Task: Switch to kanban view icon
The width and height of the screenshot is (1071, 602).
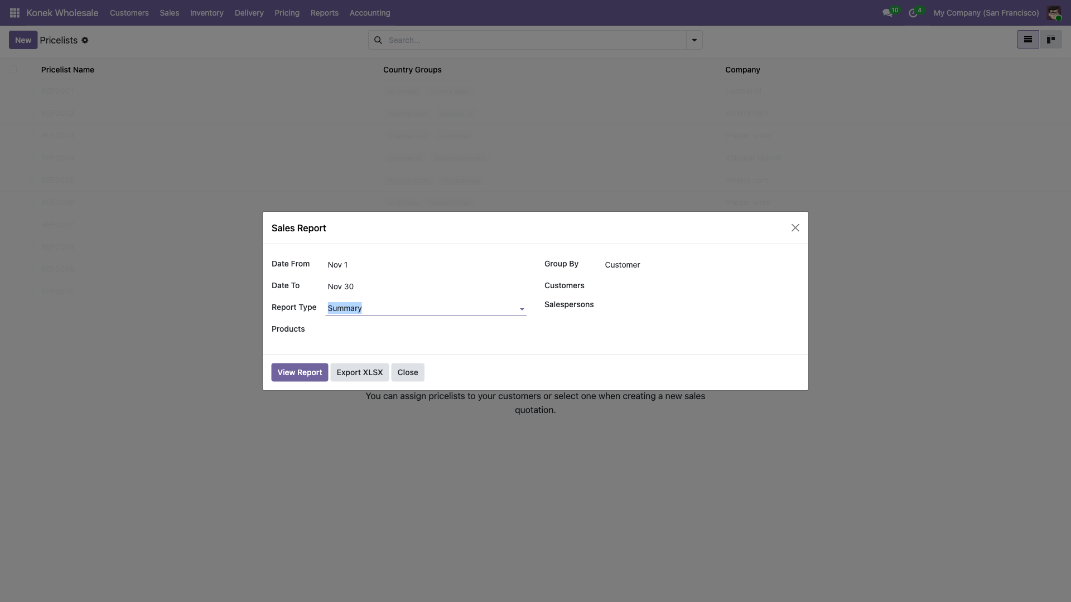Action: [1050, 40]
